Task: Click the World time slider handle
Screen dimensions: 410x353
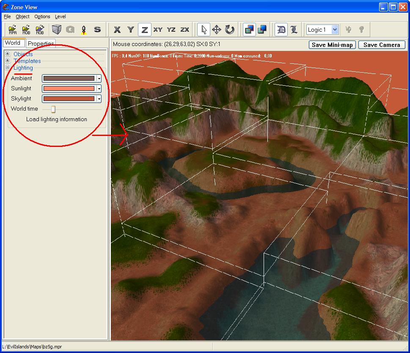Action: pos(53,109)
